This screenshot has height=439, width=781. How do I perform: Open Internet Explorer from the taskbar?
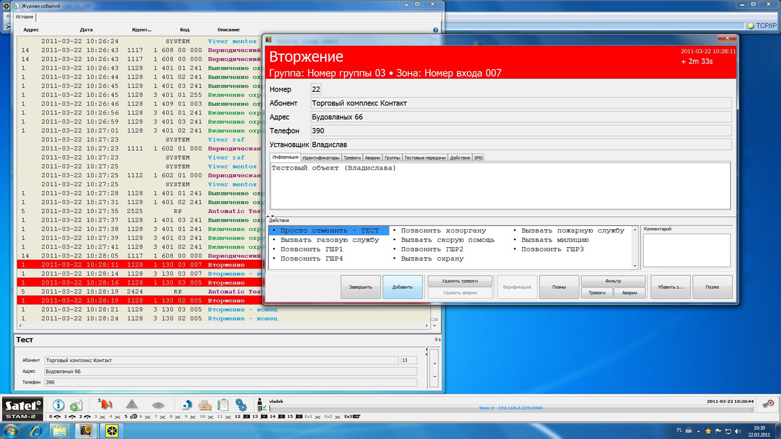(36, 431)
